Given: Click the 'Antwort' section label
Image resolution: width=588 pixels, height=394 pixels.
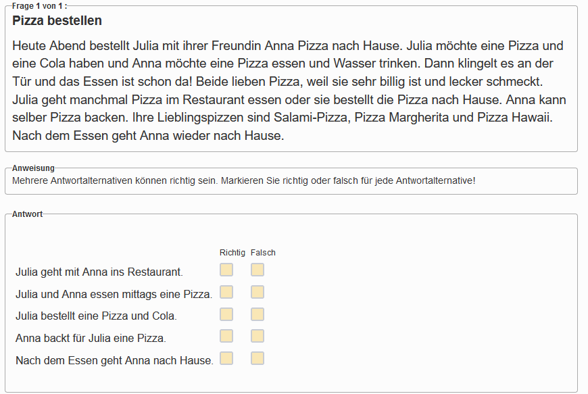Looking at the screenshot, I should pyautogui.click(x=27, y=214).
